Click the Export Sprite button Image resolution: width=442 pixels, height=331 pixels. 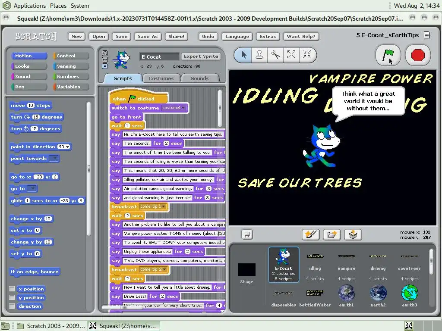pyautogui.click(x=201, y=56)
